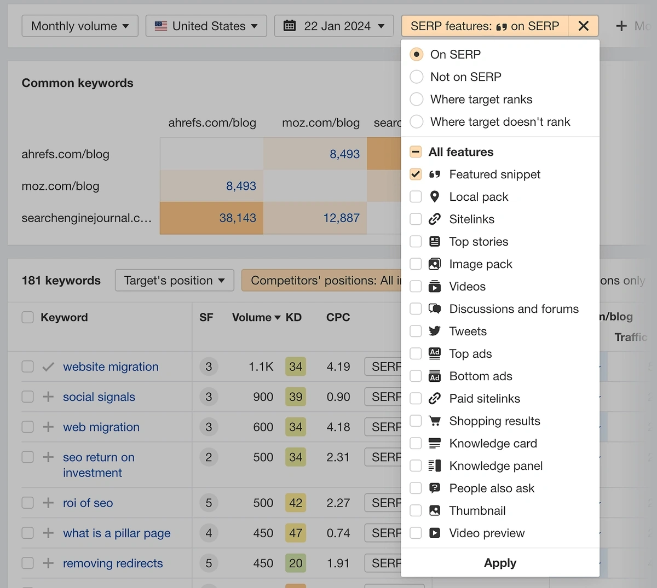Click the CPC column header
The width and height of the screenshot is (657, 588).
pos(338,317)
